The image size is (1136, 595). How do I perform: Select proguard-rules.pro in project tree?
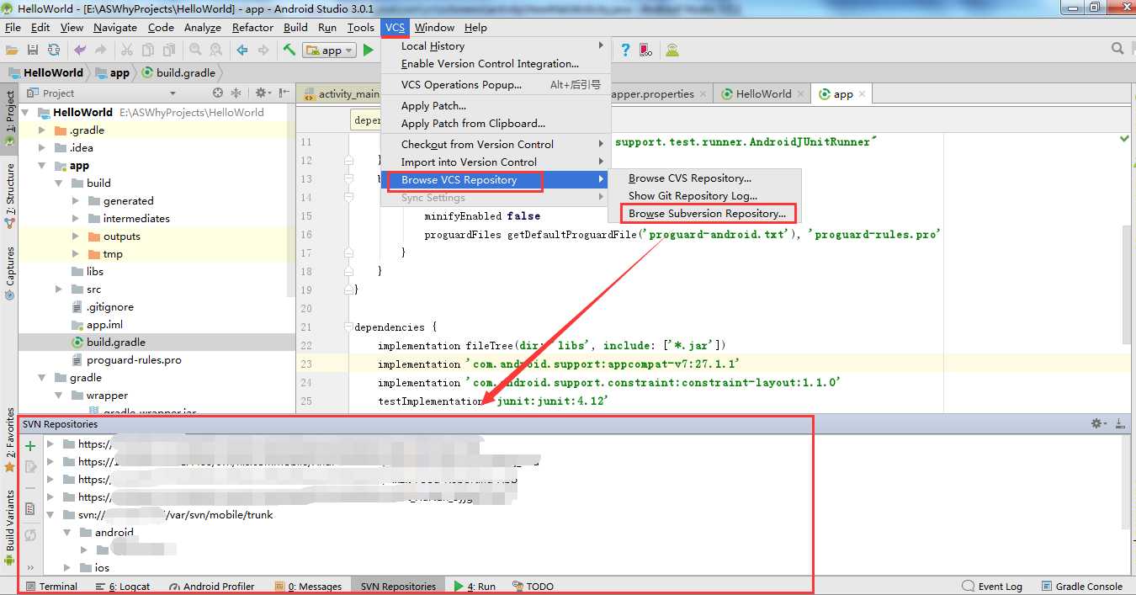133,360
